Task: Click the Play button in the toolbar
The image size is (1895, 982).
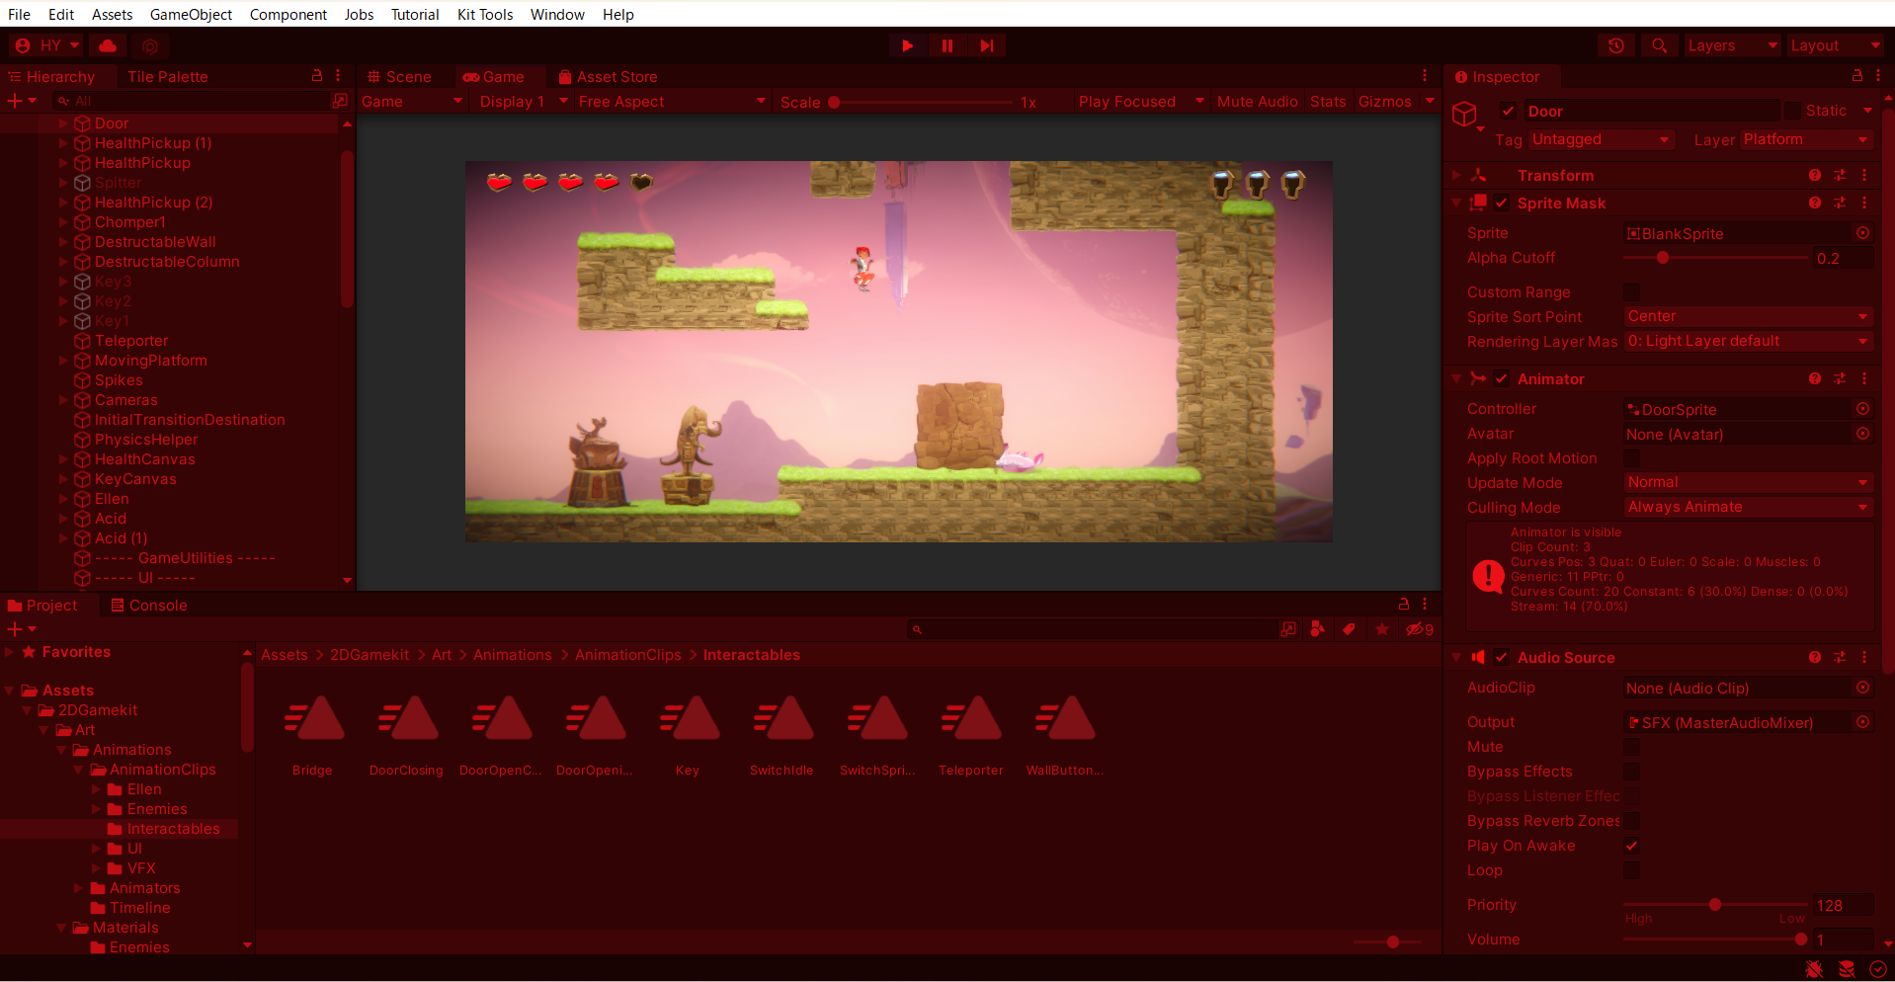Action: point(907,45)
